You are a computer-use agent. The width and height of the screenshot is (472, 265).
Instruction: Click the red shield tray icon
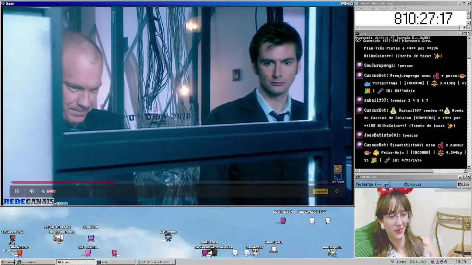tap(433, 262)
